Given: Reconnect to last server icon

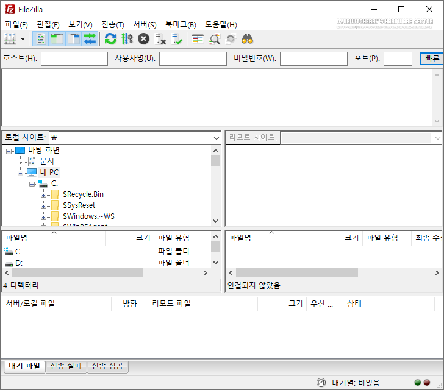Looking at the screenshot, I should [177, 39].
